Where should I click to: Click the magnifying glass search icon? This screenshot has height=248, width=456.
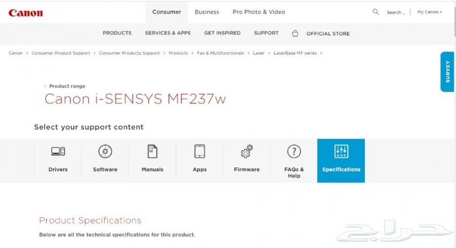pos(375,12)
